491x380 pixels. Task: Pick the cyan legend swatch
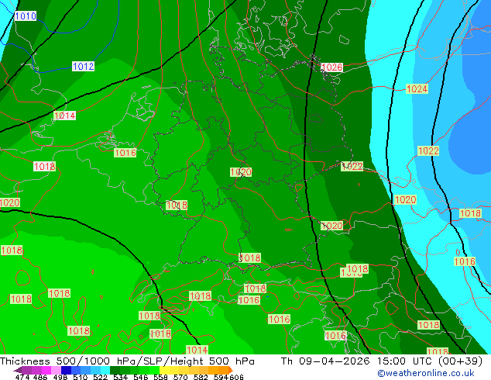(105, 370)
